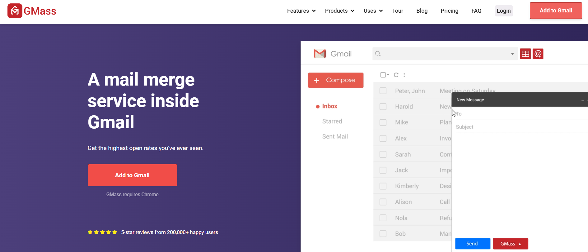Open the three-dot more options icon

click(404, 75)
